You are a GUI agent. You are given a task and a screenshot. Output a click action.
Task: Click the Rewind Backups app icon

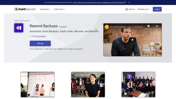pos(19,28)
